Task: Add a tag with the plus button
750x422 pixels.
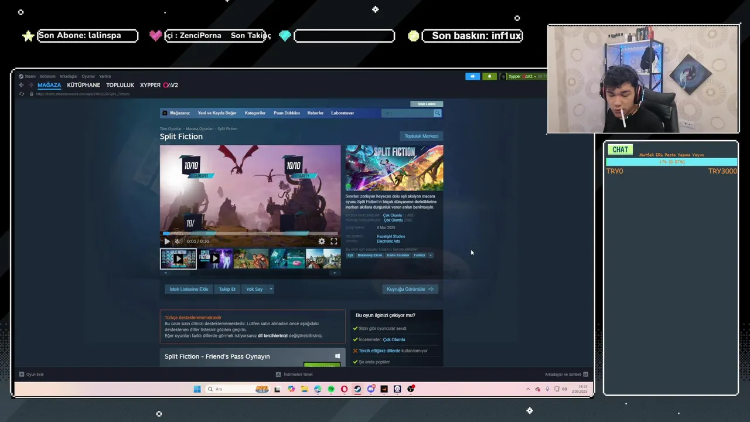Action: [x=431, y=255]
